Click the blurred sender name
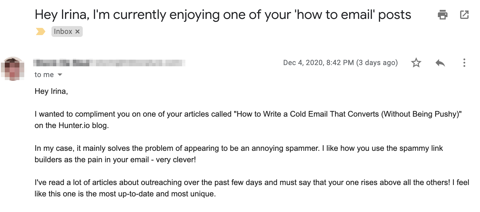The height and width of the screenshot is (212, 480). pos(109,63)
